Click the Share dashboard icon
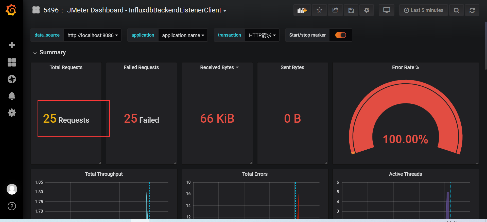The image size is (487, 222). click(x=335, y=10)
